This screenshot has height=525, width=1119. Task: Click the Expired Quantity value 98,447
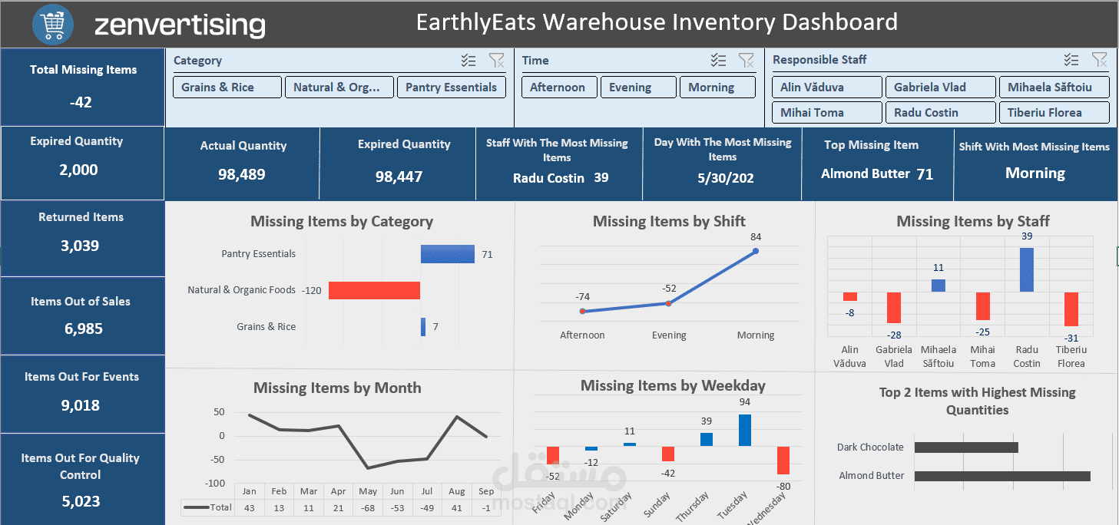(x=399, y=177)
